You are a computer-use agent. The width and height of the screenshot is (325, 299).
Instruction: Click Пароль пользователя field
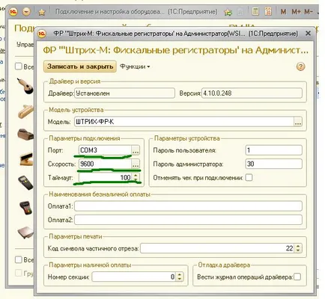point(273,150)
